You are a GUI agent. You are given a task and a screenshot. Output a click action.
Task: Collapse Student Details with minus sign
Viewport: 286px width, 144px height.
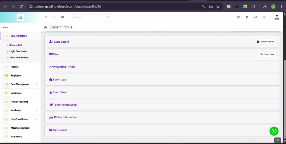37,36
